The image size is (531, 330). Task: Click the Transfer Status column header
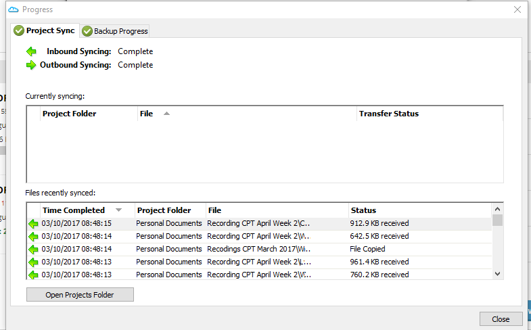(389, 114)
